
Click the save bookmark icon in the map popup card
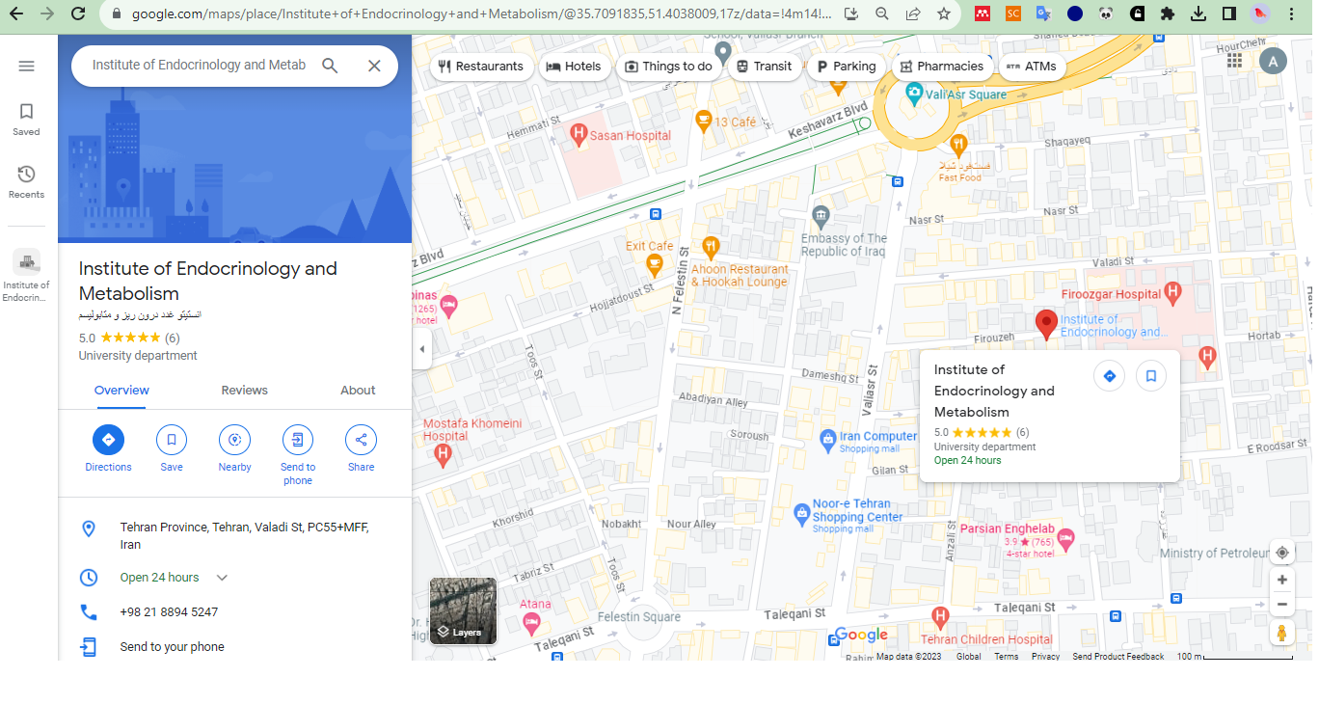point(1151,376)
